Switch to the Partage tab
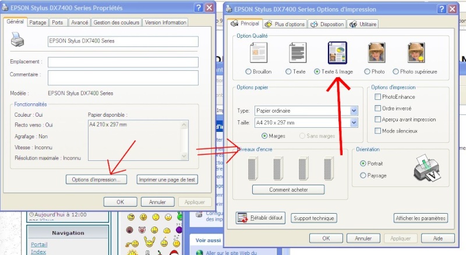 [38, 22]
